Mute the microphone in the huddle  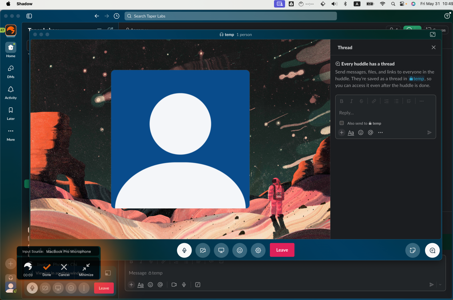pos(184,250)
